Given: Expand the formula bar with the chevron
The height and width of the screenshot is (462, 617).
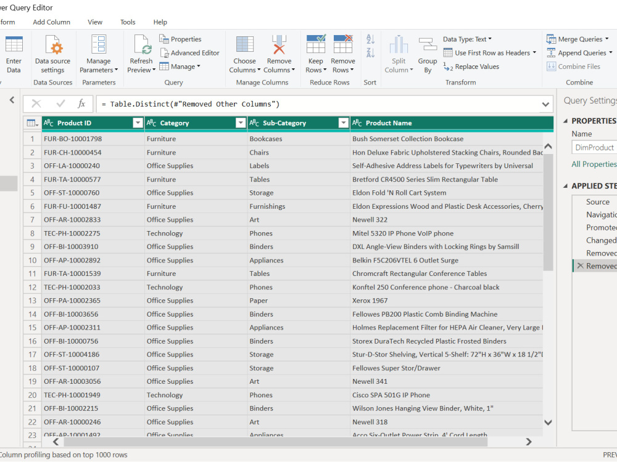Looking at the screenshot, I should [x=545, y=105].
